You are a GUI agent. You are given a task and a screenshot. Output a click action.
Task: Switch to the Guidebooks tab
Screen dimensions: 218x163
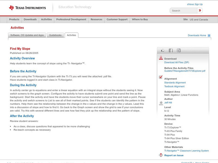55,35
